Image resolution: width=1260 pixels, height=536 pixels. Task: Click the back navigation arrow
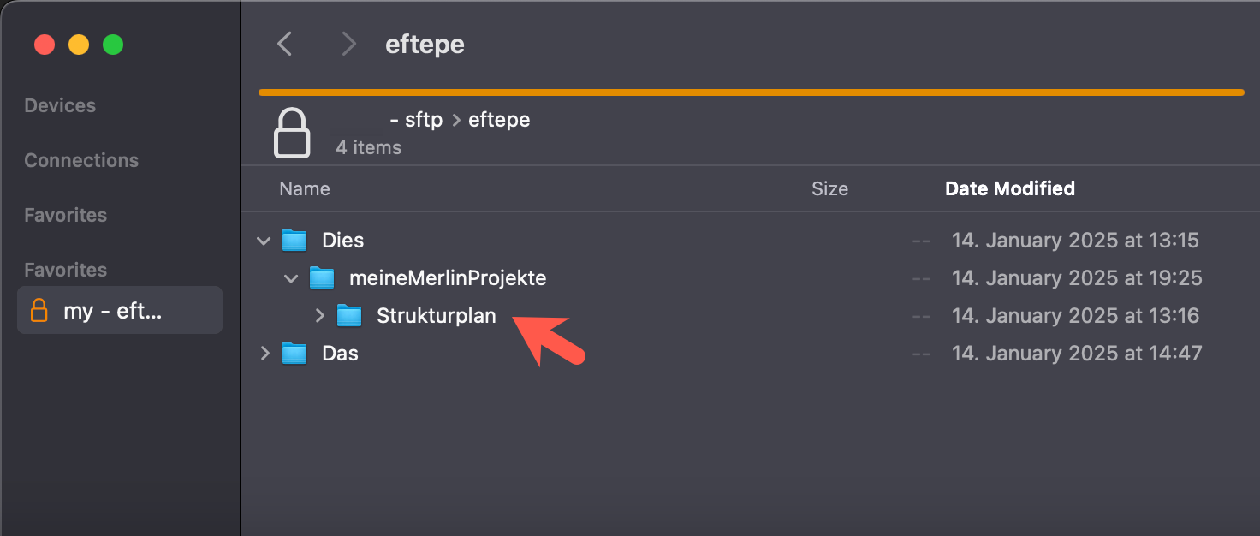(x=285, y=43)
